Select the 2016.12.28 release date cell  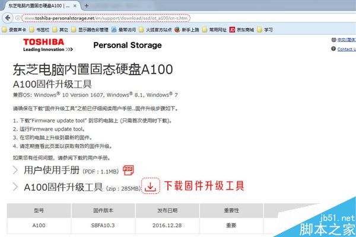tap(167, 226)
